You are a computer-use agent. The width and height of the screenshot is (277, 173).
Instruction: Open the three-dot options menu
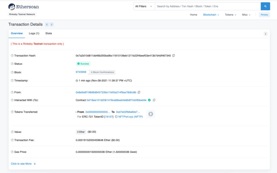click(265, 34)
